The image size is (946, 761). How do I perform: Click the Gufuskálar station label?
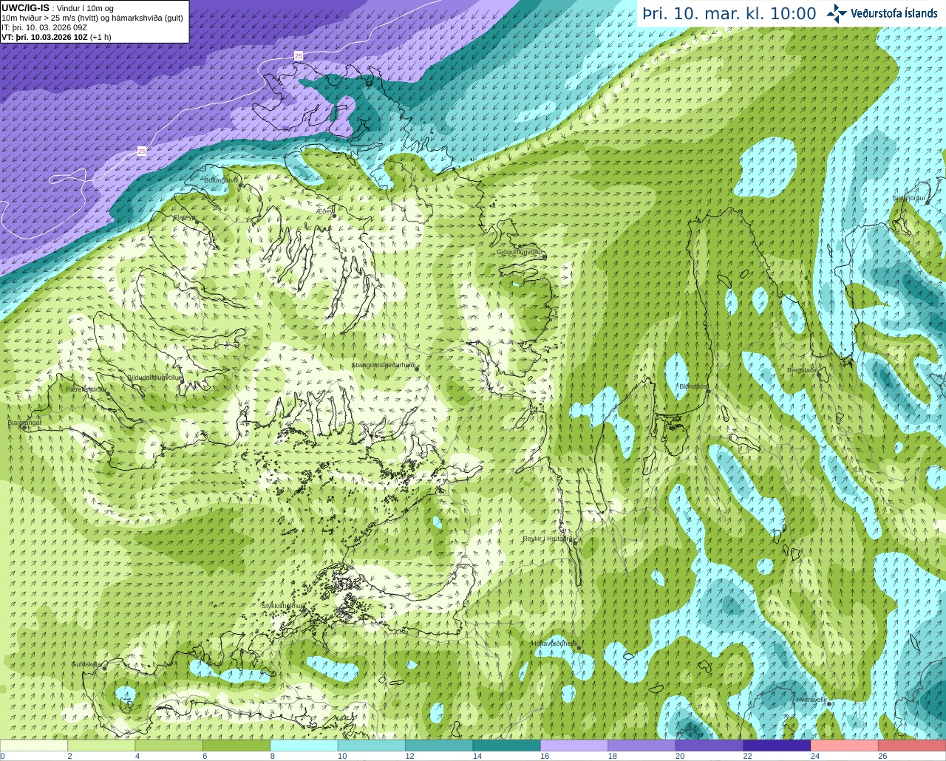[x=86, y=664]
